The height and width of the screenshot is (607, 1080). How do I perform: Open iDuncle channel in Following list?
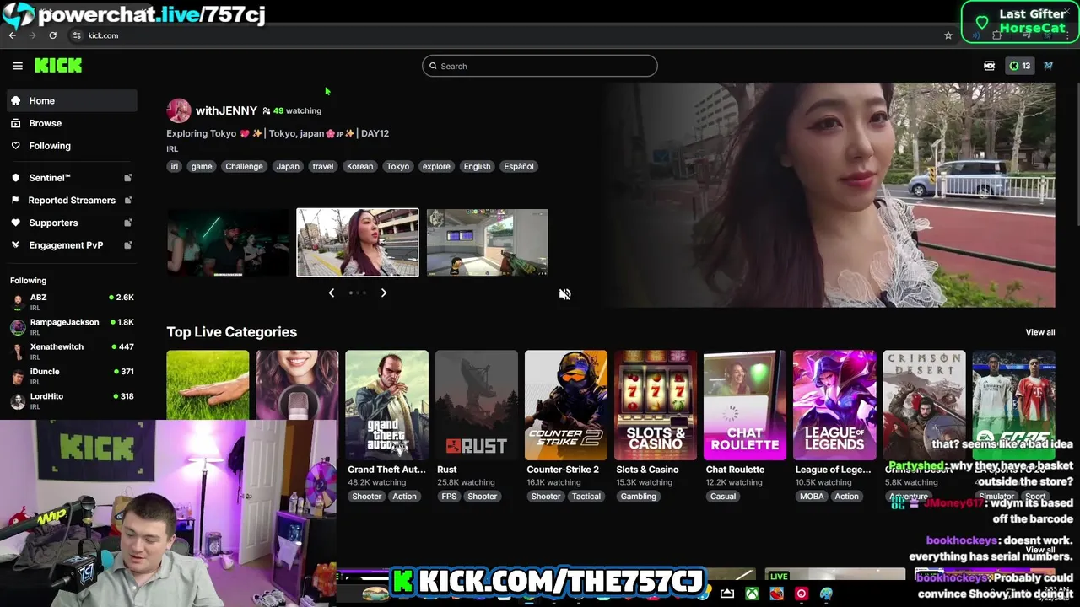(x=72, y=376)
